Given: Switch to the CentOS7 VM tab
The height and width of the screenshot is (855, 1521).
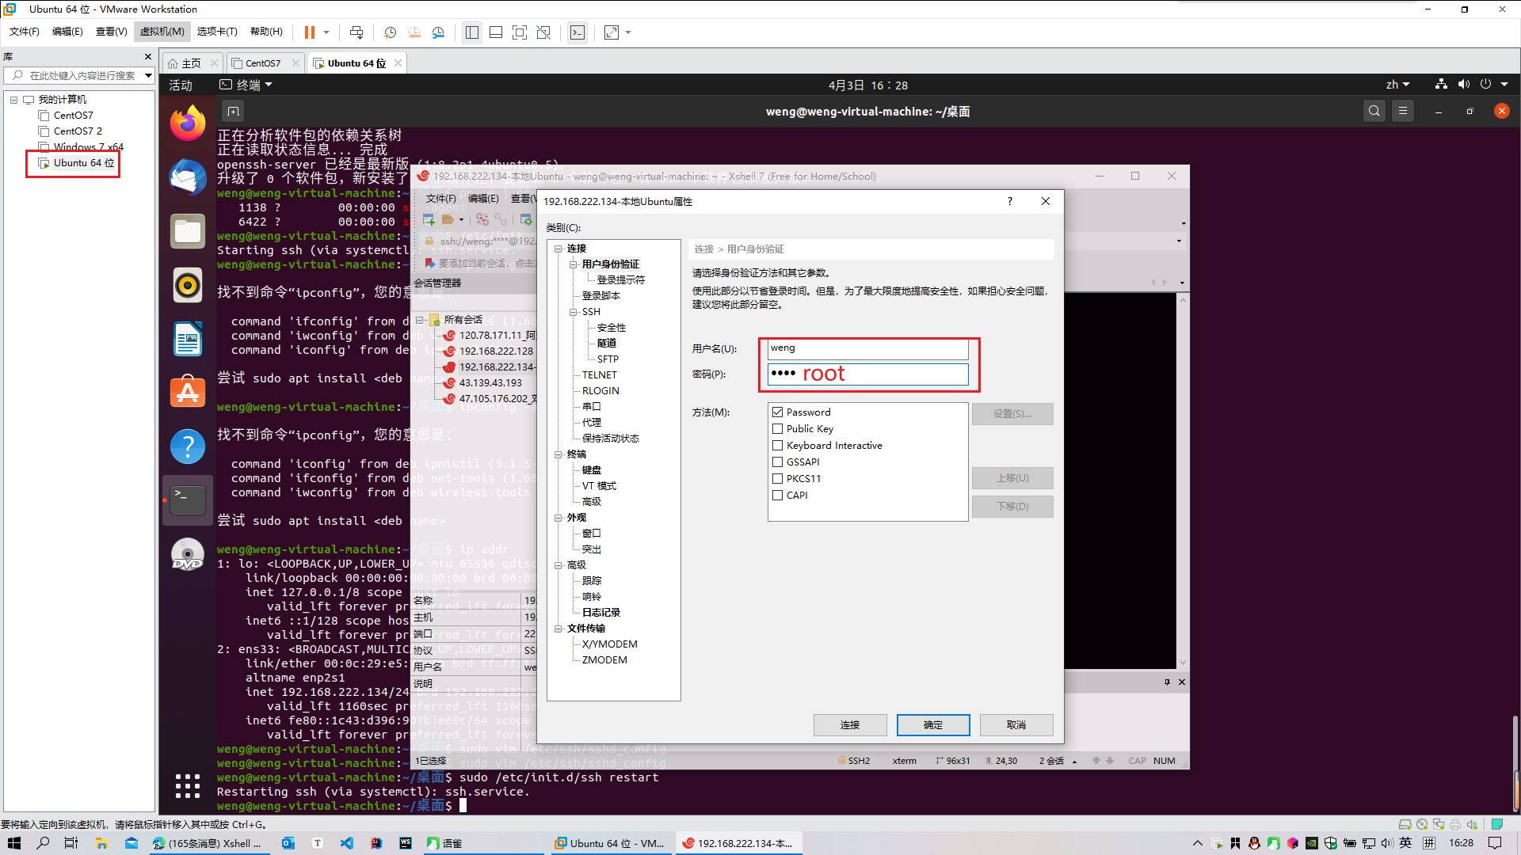Looking at the screenshot, I should 261,63.
